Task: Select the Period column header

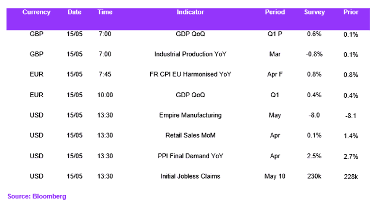Action: click(x=275, y=12)
